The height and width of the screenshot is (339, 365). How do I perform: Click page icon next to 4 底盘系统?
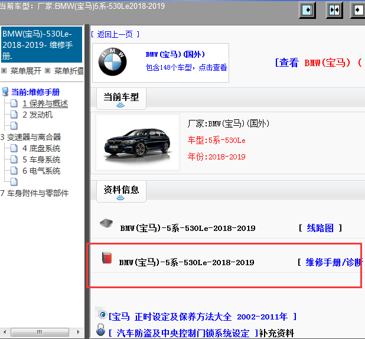[x=14, y=148]
